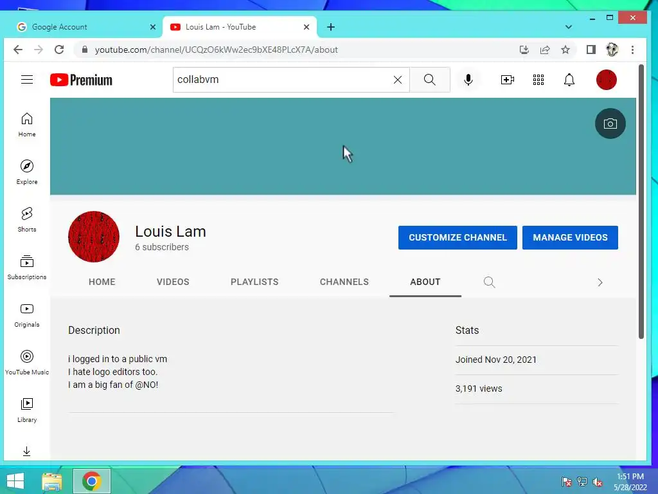
Task: Expand Chrome tab search chevron
Action: click(x=569, y=27)
